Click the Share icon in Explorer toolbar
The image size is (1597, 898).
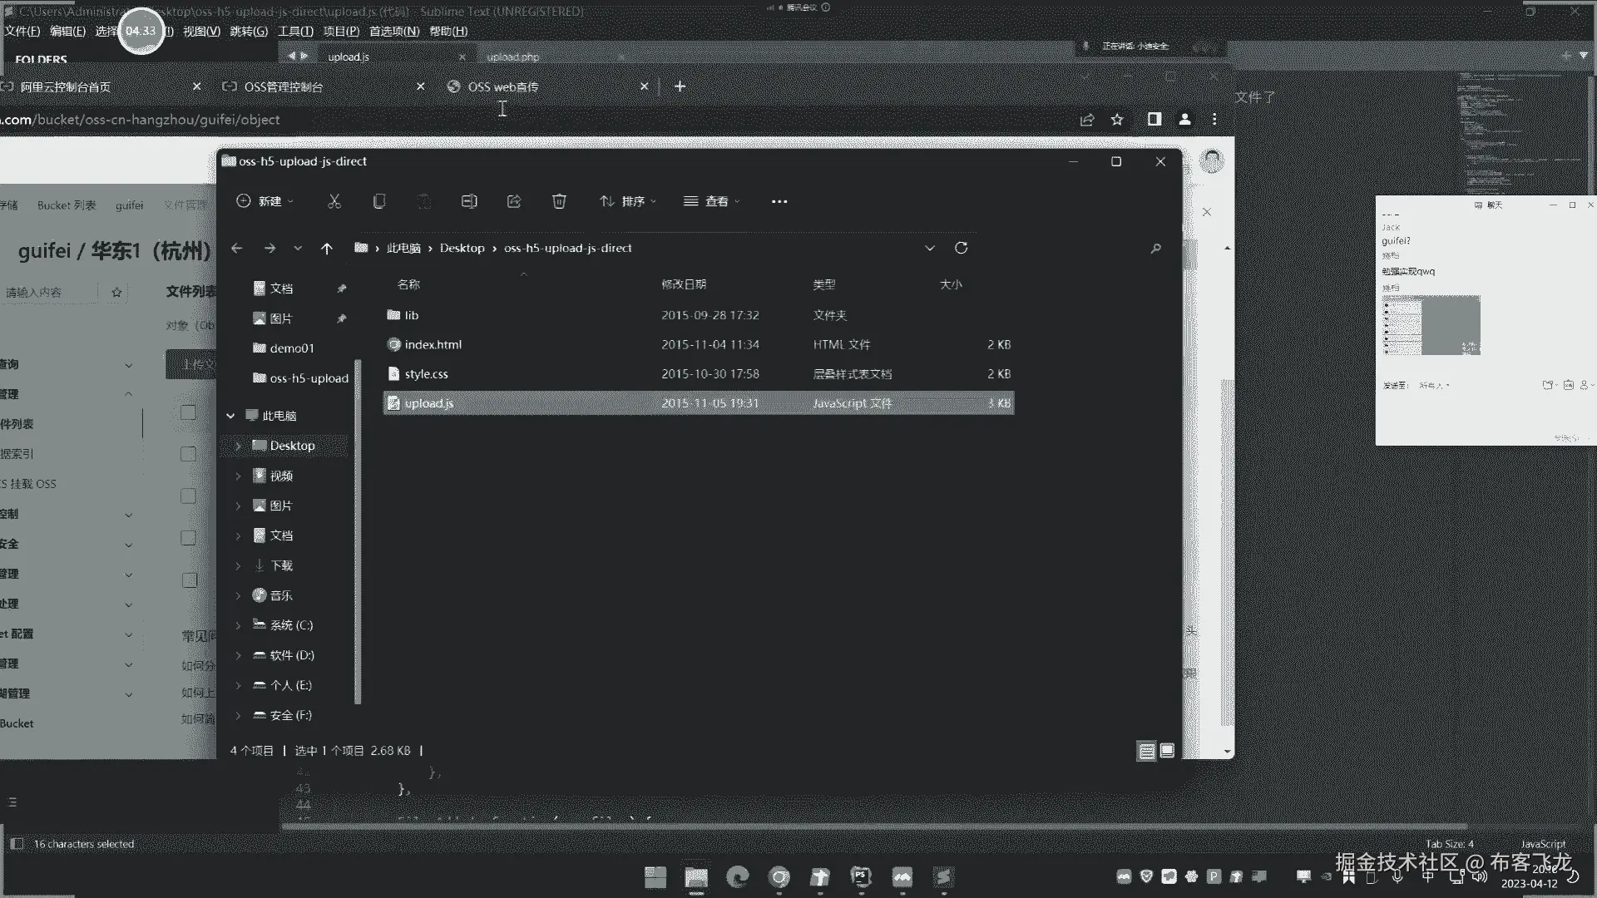click(x=514, y=201)
